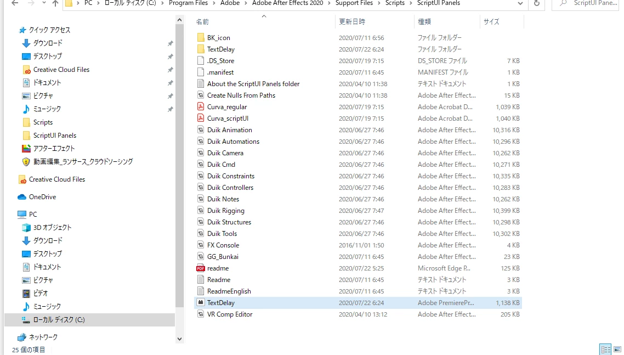This screenshot has width=624, height=355.
Task: Expand breadcrumb arrow after Program Files
Action: [214, 3]
